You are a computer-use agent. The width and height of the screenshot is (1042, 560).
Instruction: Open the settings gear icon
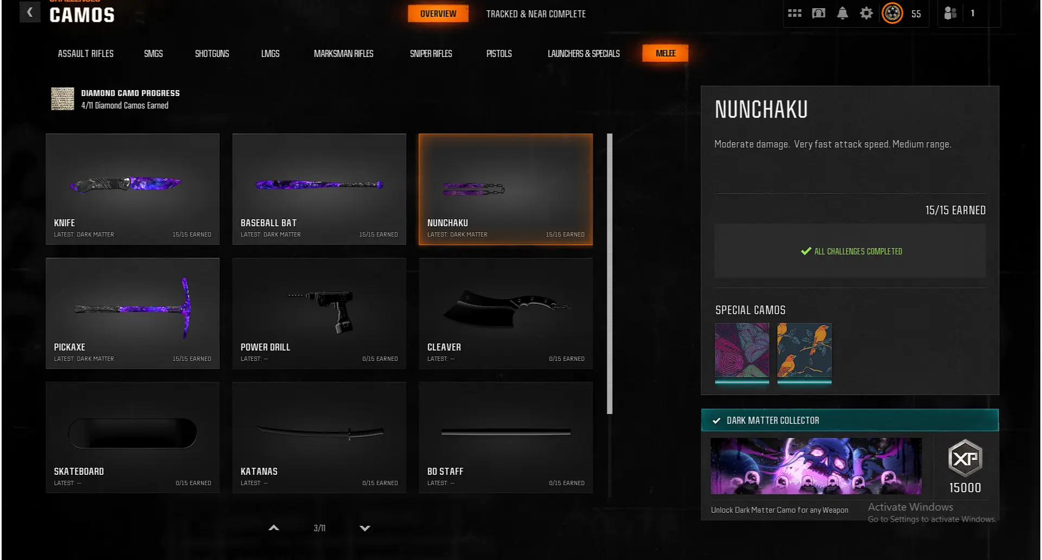pyautogui.click(x=866, y=13)
